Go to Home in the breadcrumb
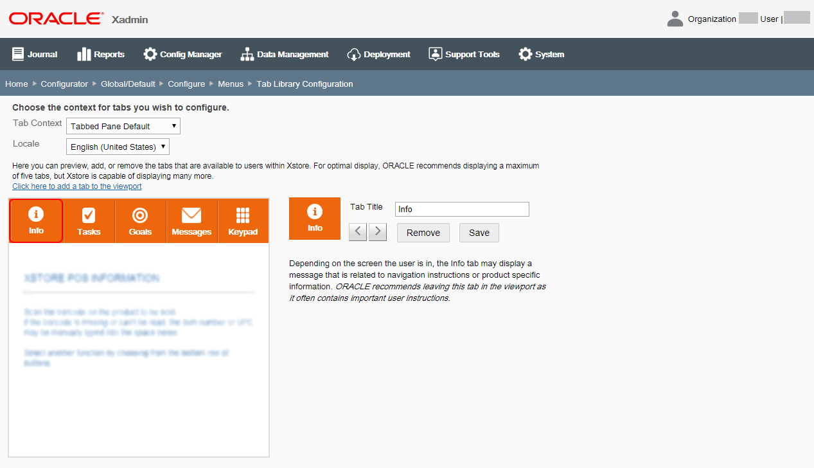814x468 pixels. tap(17, 84)
